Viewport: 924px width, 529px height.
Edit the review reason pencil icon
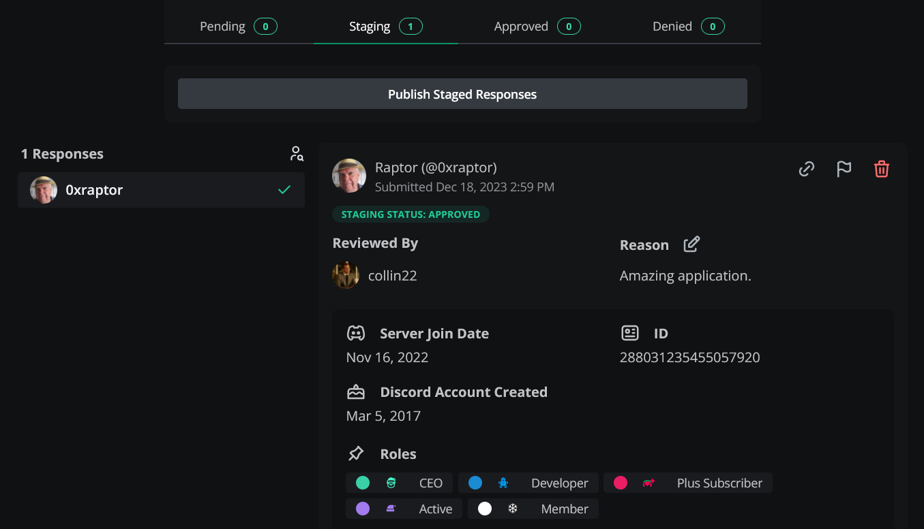(x=691, y=244)
